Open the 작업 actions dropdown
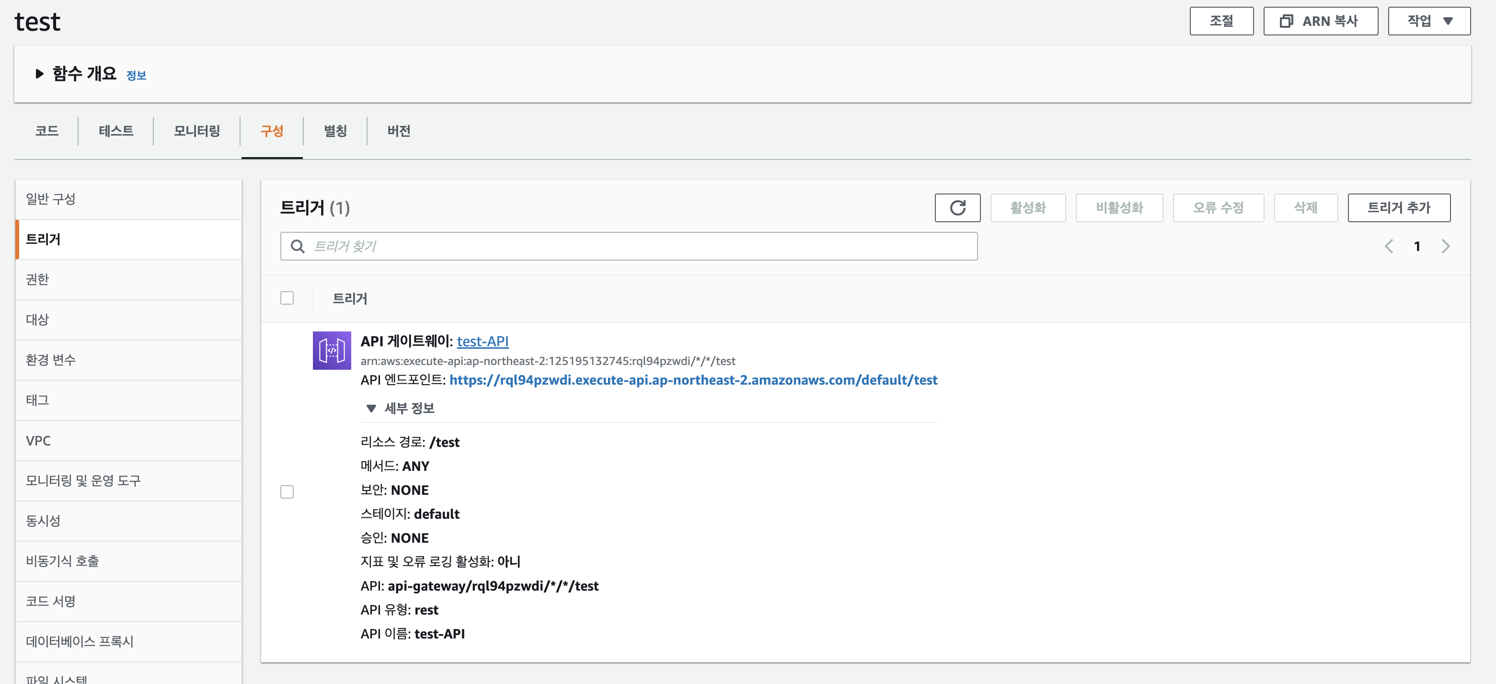 pyautogui.click(x=1428, y=22)
